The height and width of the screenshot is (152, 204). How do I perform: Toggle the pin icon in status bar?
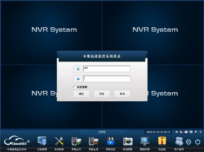pyautogui.click(x=195, y=132)
